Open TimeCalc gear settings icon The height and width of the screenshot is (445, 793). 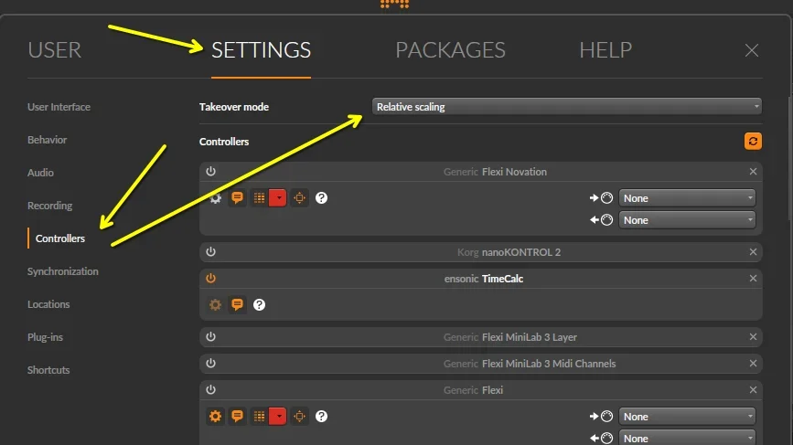(215, 304)
